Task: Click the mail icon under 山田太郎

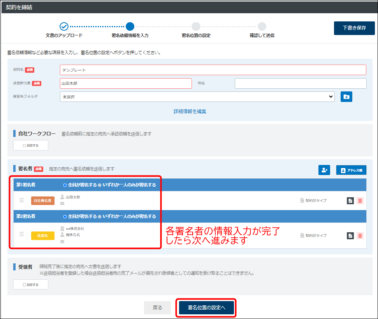Action: coord(62,203)
